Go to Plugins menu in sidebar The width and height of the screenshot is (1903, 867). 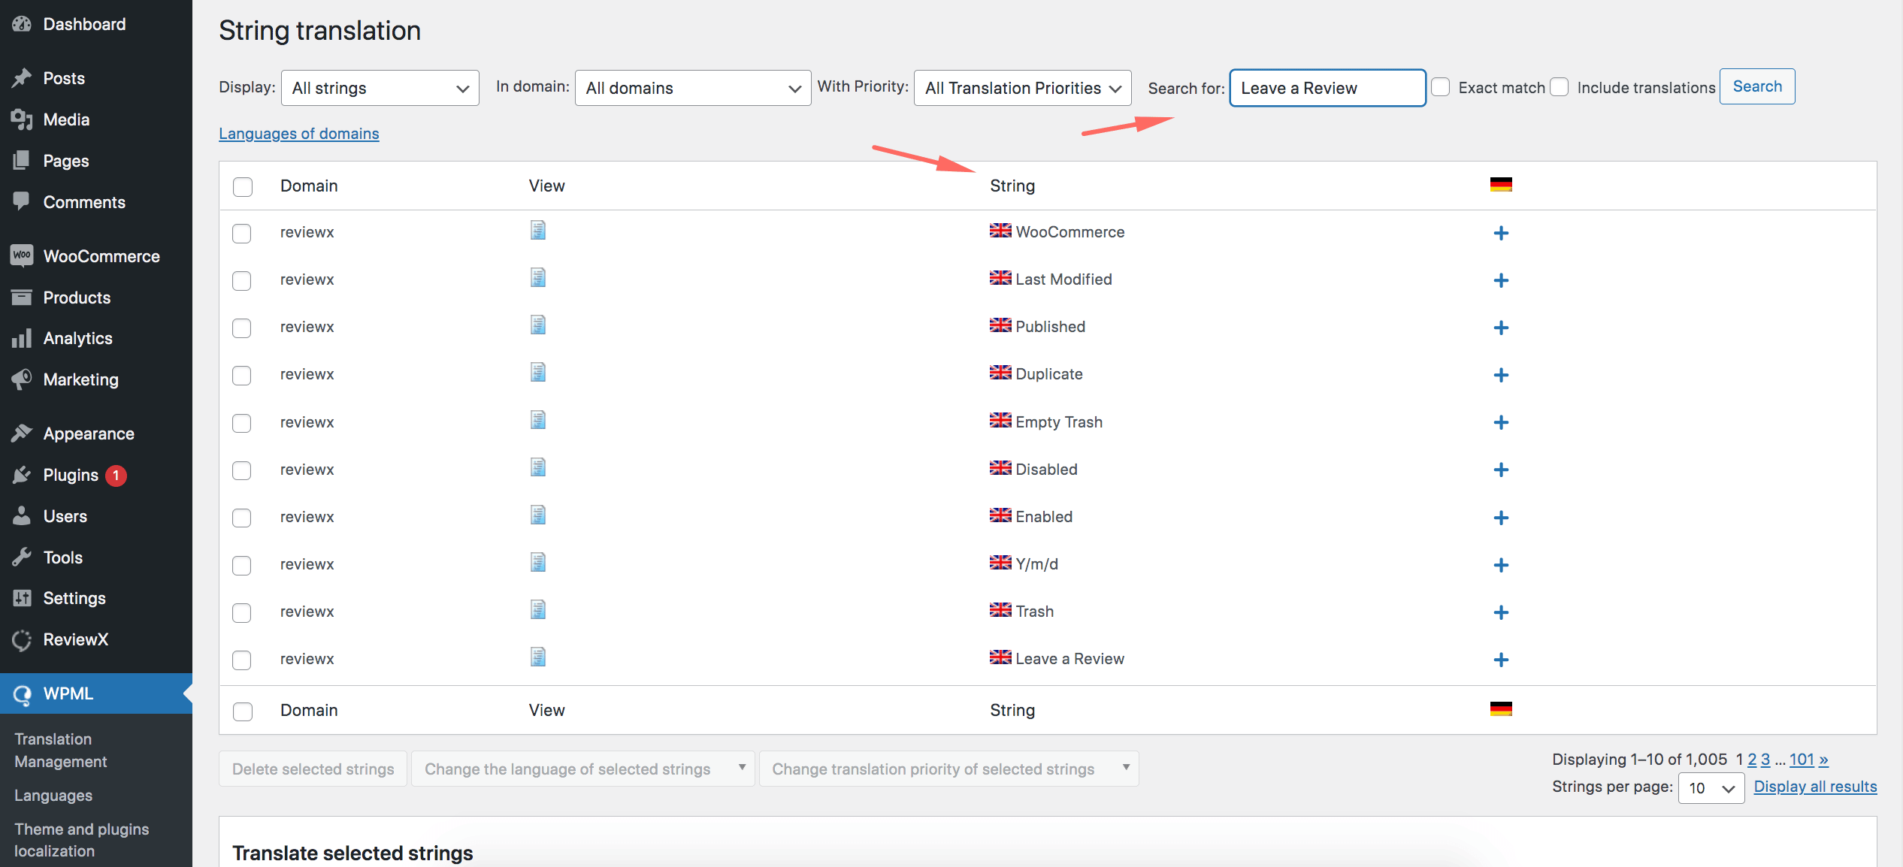71,475
